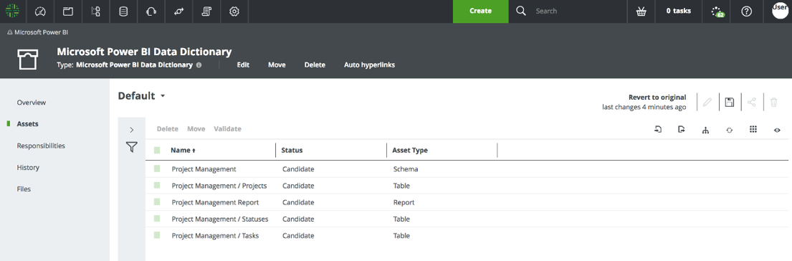This screenshot has width=792, height=261.
Task: Click Move in the domain header
Action: tap(277, 65)
